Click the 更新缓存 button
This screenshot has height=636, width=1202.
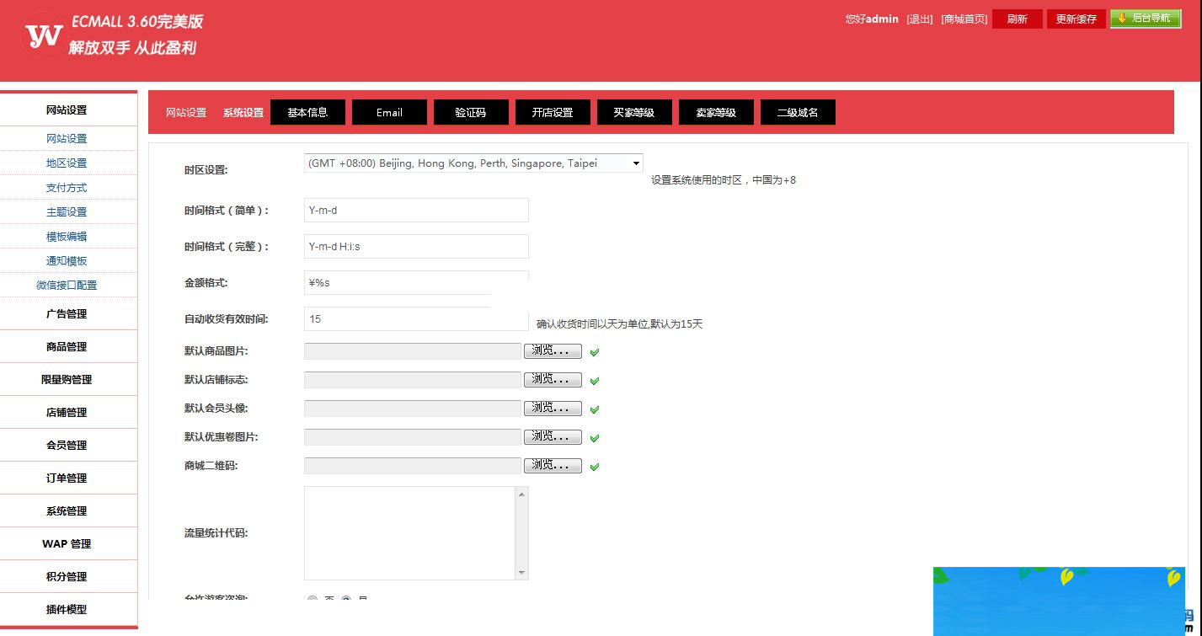(1076, 18)
